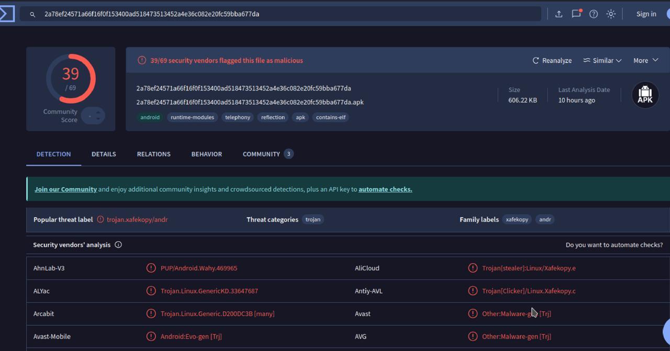Viewport: 670px width, 351px height.
Task: Switch to the RELATIONS tab
Action: [x=153, y=154]
